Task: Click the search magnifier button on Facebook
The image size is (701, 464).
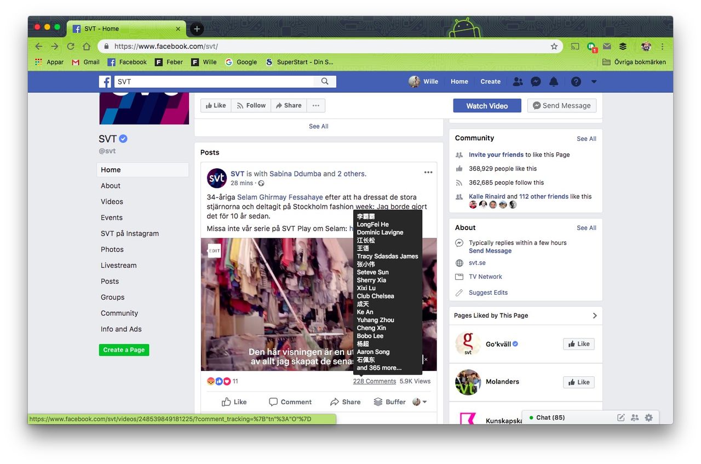Action: 325,82
